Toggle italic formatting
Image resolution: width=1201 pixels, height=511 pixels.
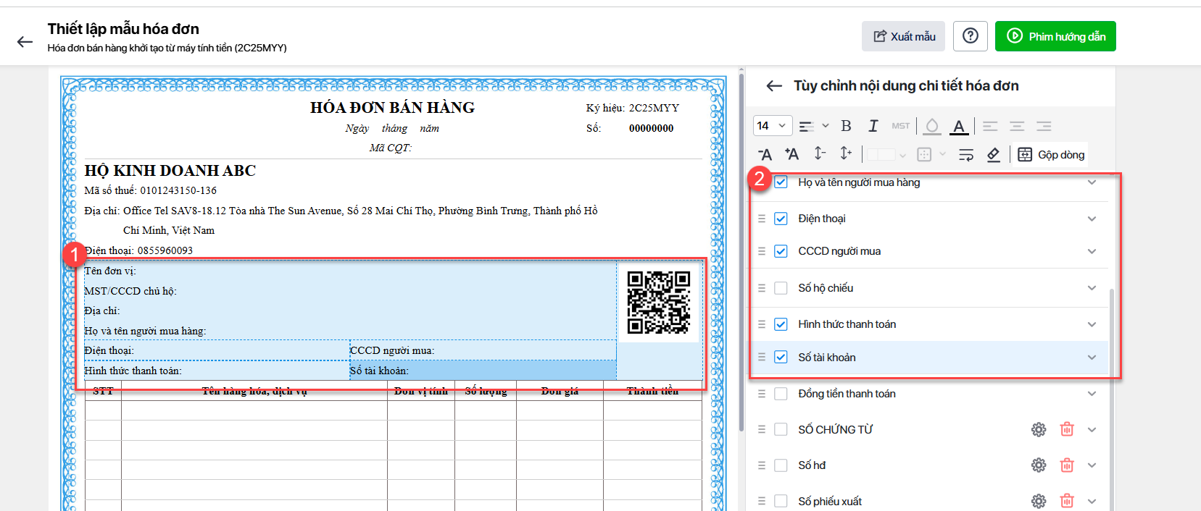click(x=873, y=126)
